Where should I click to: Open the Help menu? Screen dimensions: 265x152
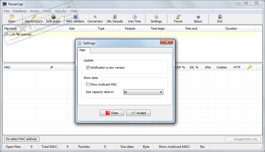click(x=74, y=11)
